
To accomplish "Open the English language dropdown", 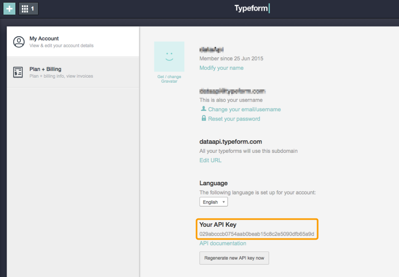I will tap(213, 202).
